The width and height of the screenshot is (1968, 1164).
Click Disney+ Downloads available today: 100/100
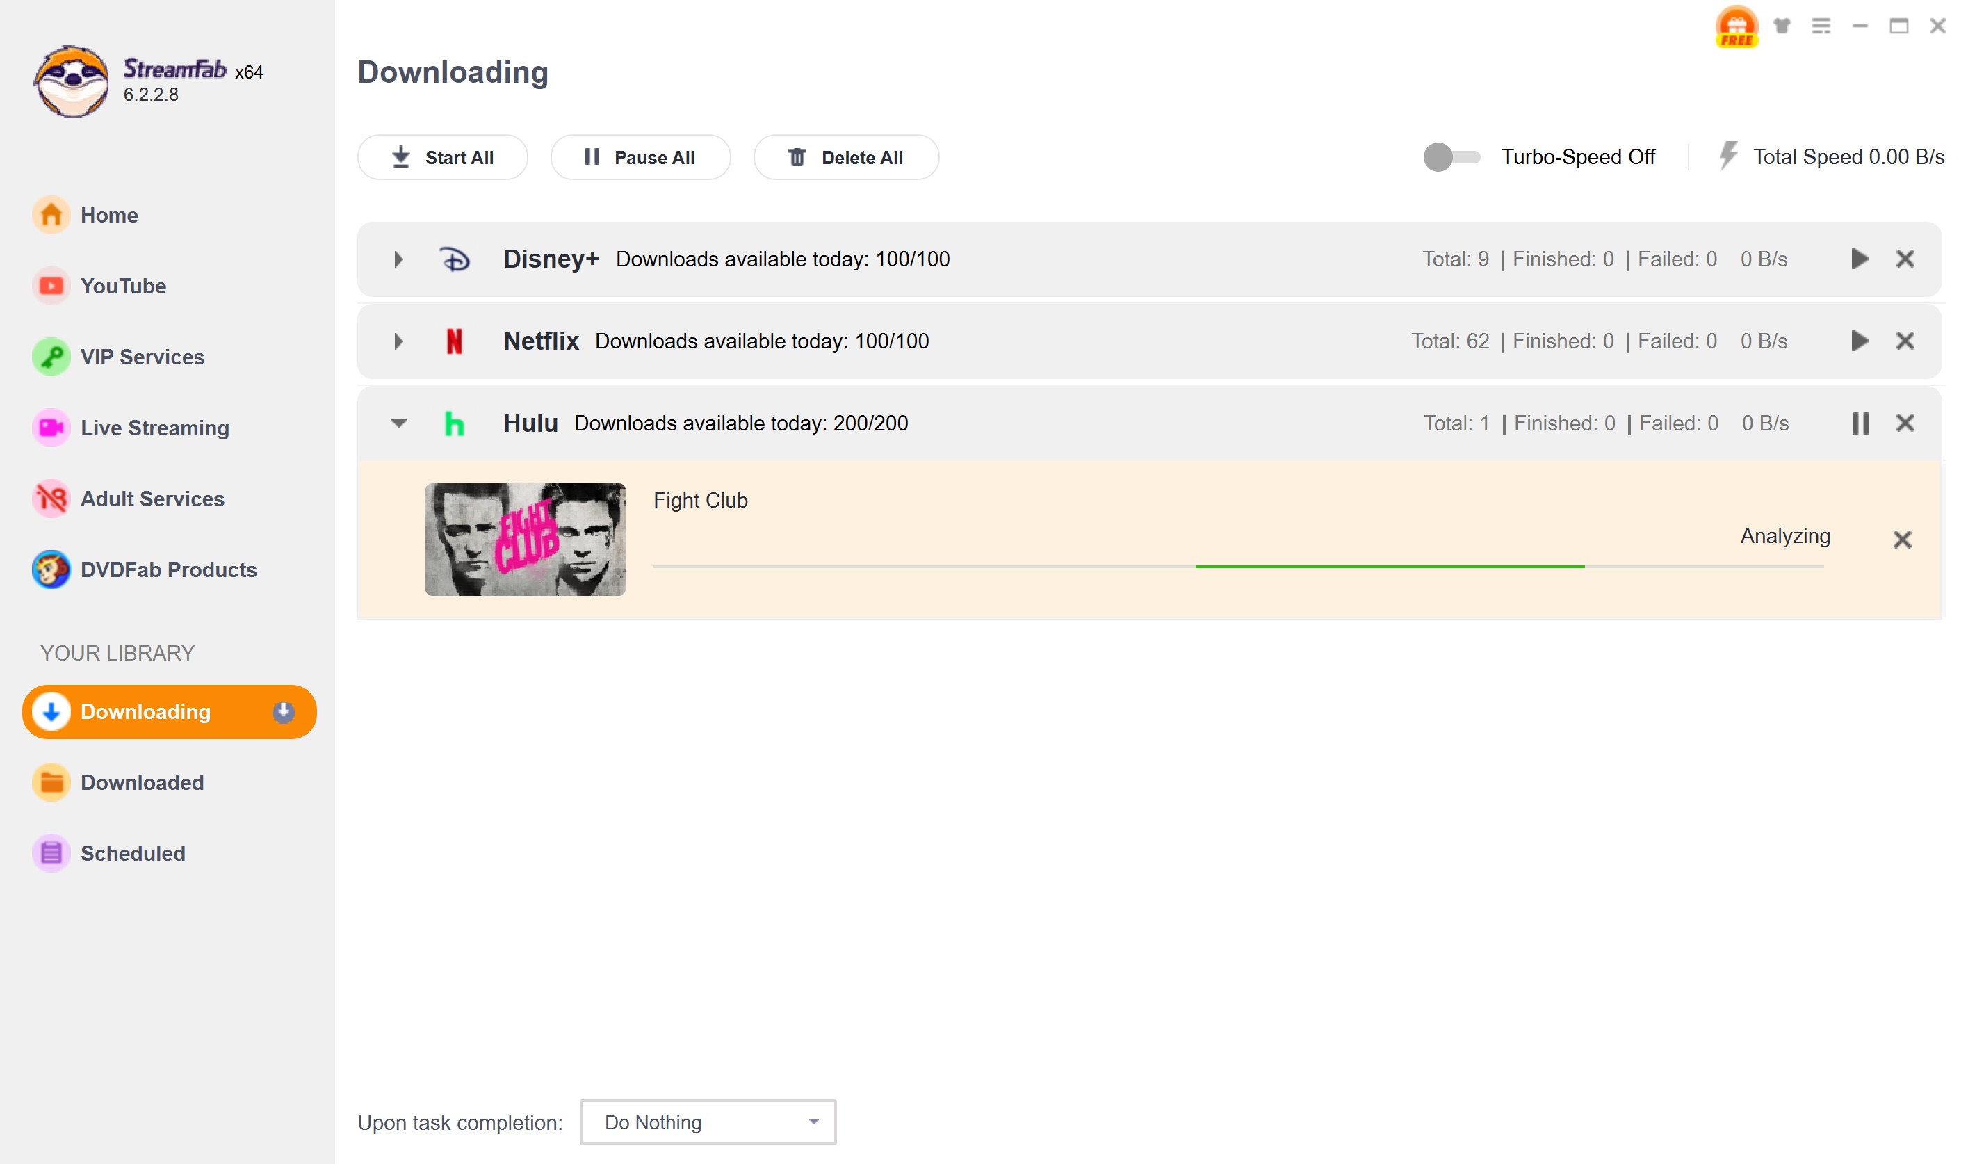point(783,259)
